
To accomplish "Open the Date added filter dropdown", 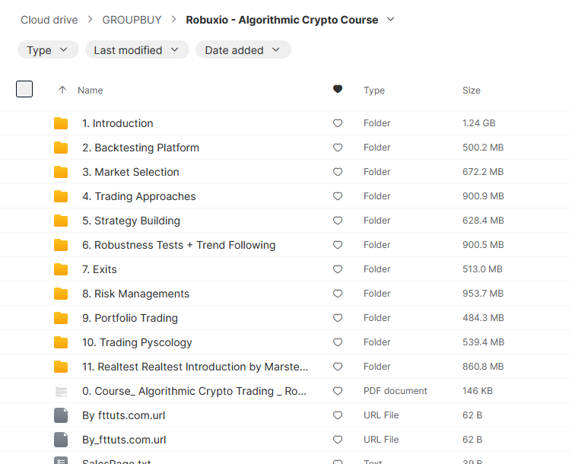I will [x=243, y=50].
